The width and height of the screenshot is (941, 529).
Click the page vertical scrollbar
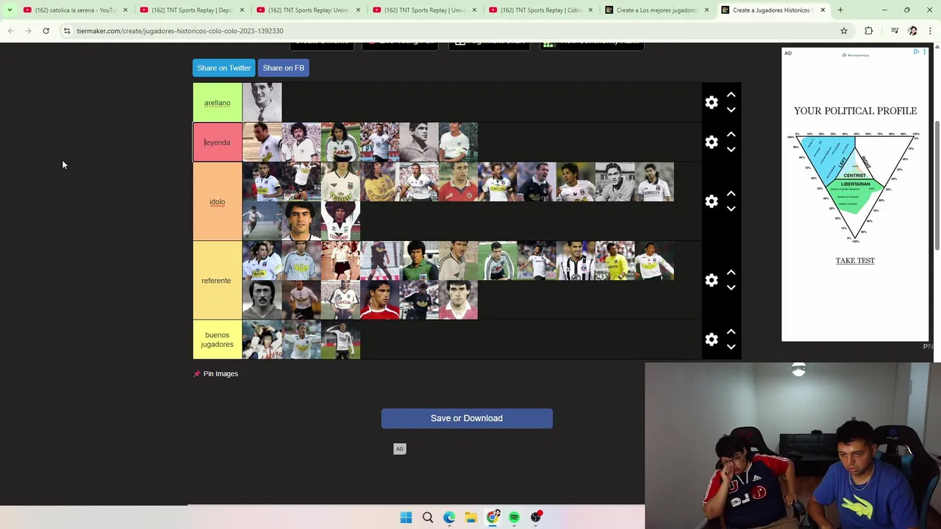pyautogui.click(x=937, y=187)
